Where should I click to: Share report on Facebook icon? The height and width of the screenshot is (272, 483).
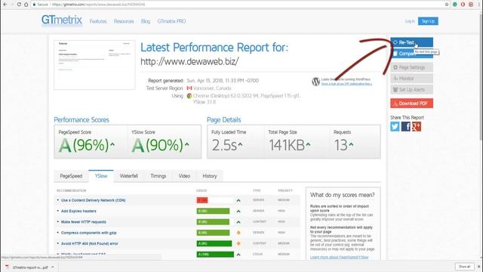click(x=406, y=126)
